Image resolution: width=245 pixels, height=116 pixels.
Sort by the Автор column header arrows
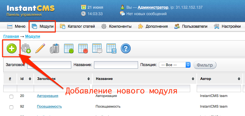click(239, 79)
